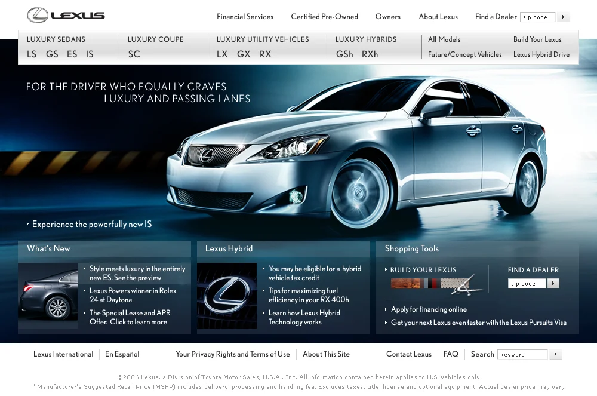Focus the Shopping Tools zip code field
Screen dimensions: 597x396
pos(527,283)
